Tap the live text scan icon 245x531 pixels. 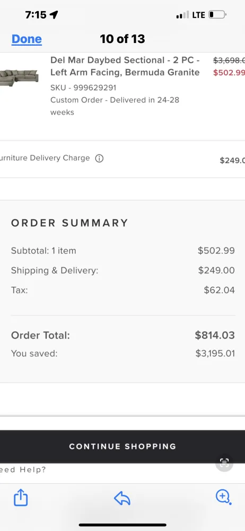pyautogui.click(x=224, y=463)
